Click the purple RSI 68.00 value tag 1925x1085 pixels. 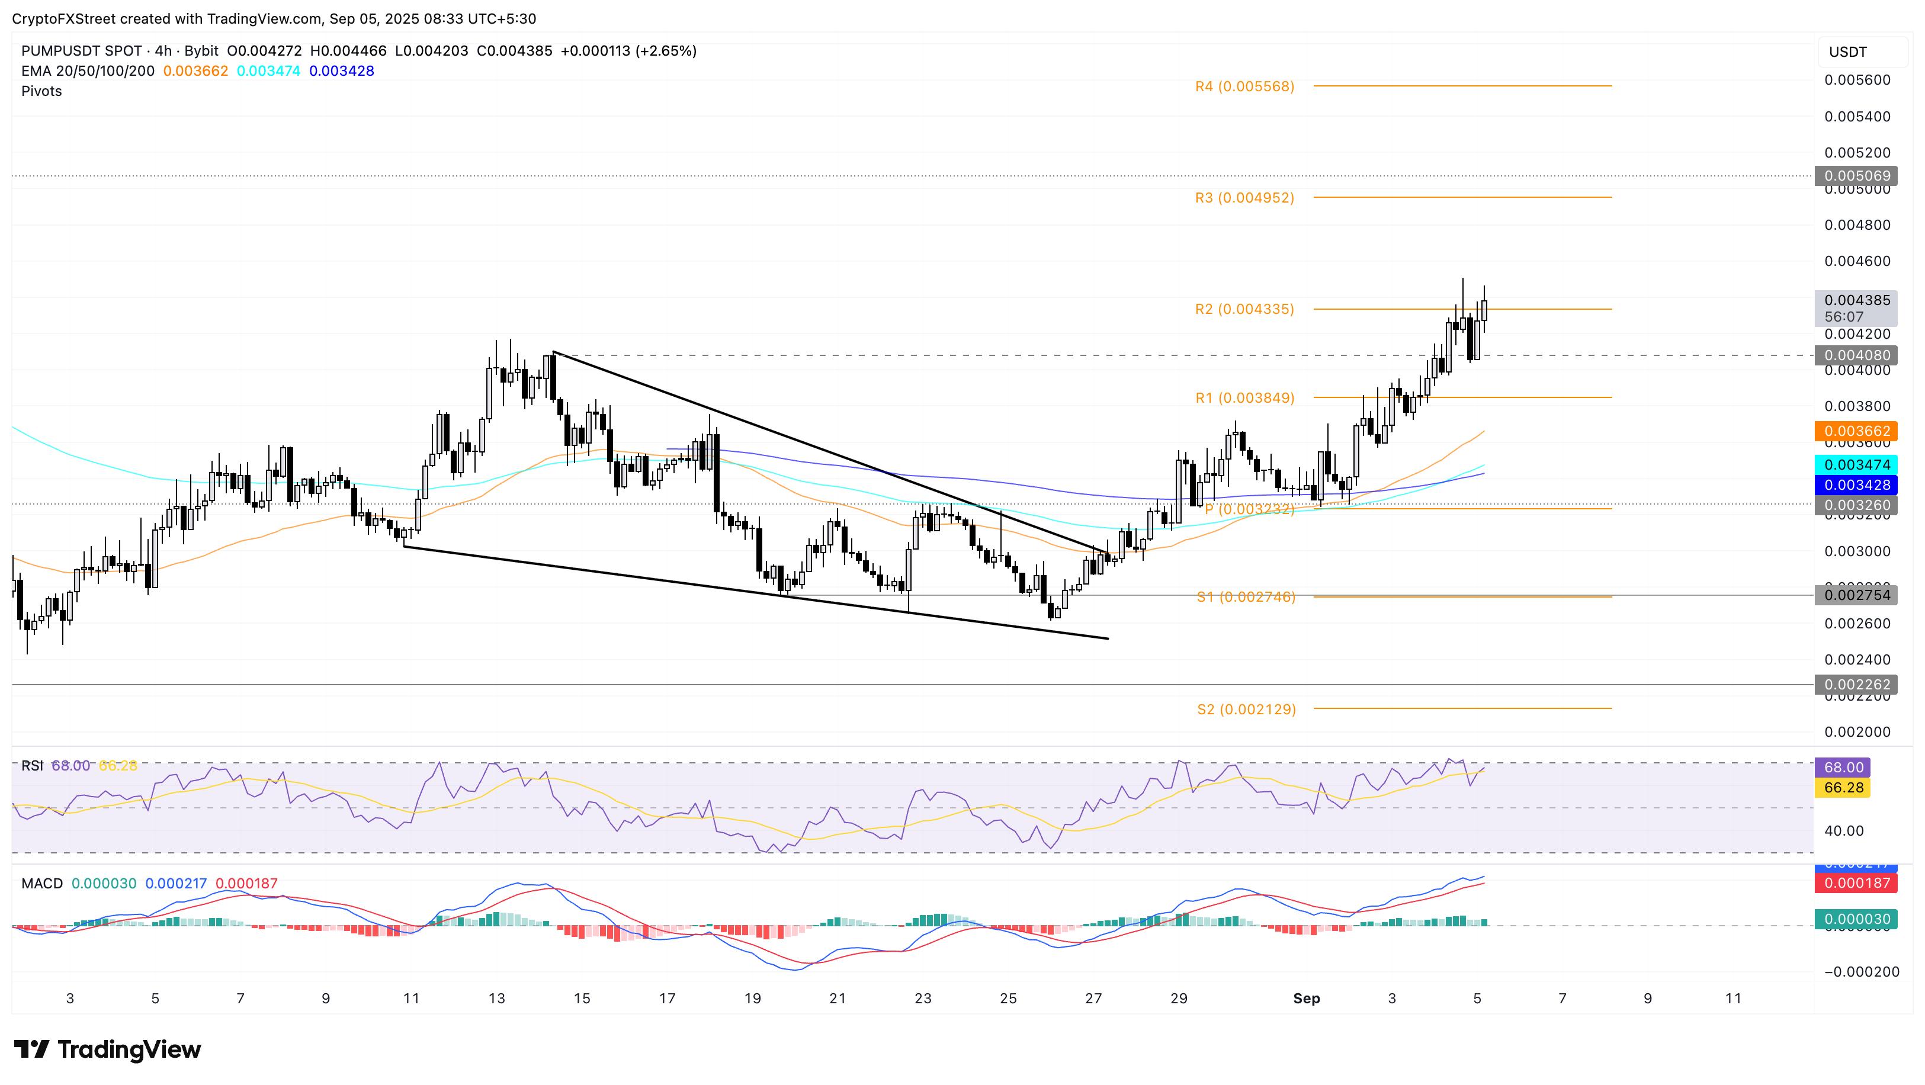coord(1843,768)
